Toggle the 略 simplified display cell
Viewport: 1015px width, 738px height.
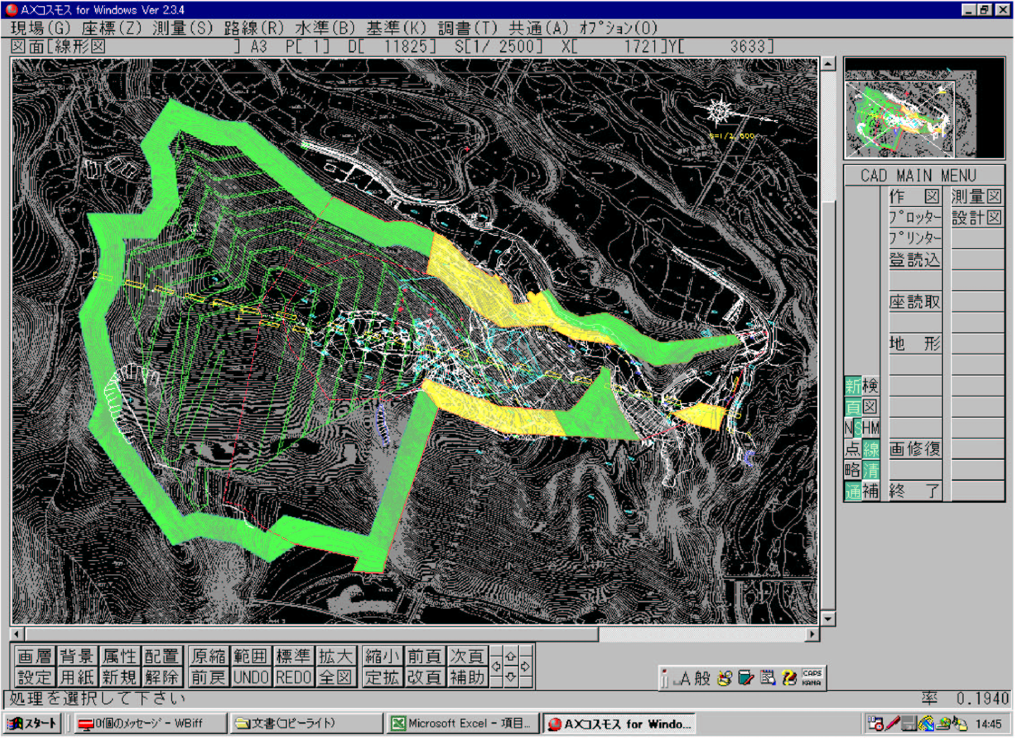tap(853, 470)
